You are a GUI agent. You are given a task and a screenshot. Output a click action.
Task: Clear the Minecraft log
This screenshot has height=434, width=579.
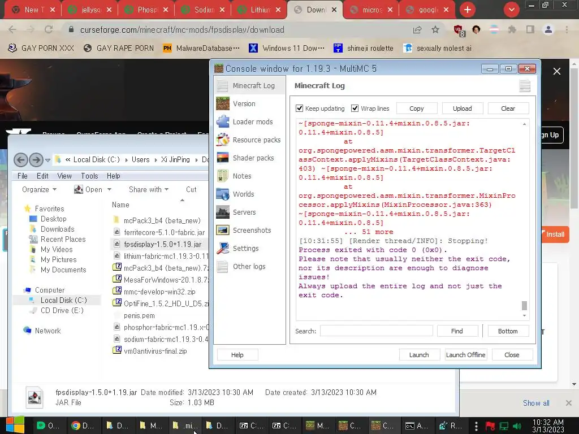click(508, 108)
